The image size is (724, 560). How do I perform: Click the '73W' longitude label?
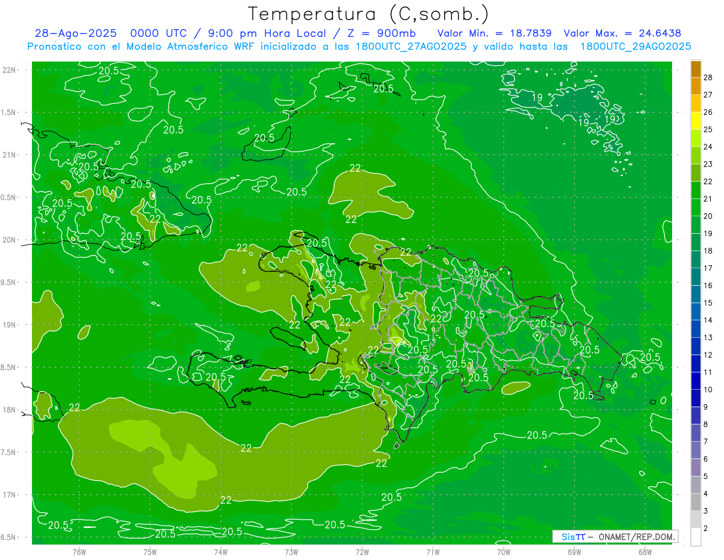(291, 552)
